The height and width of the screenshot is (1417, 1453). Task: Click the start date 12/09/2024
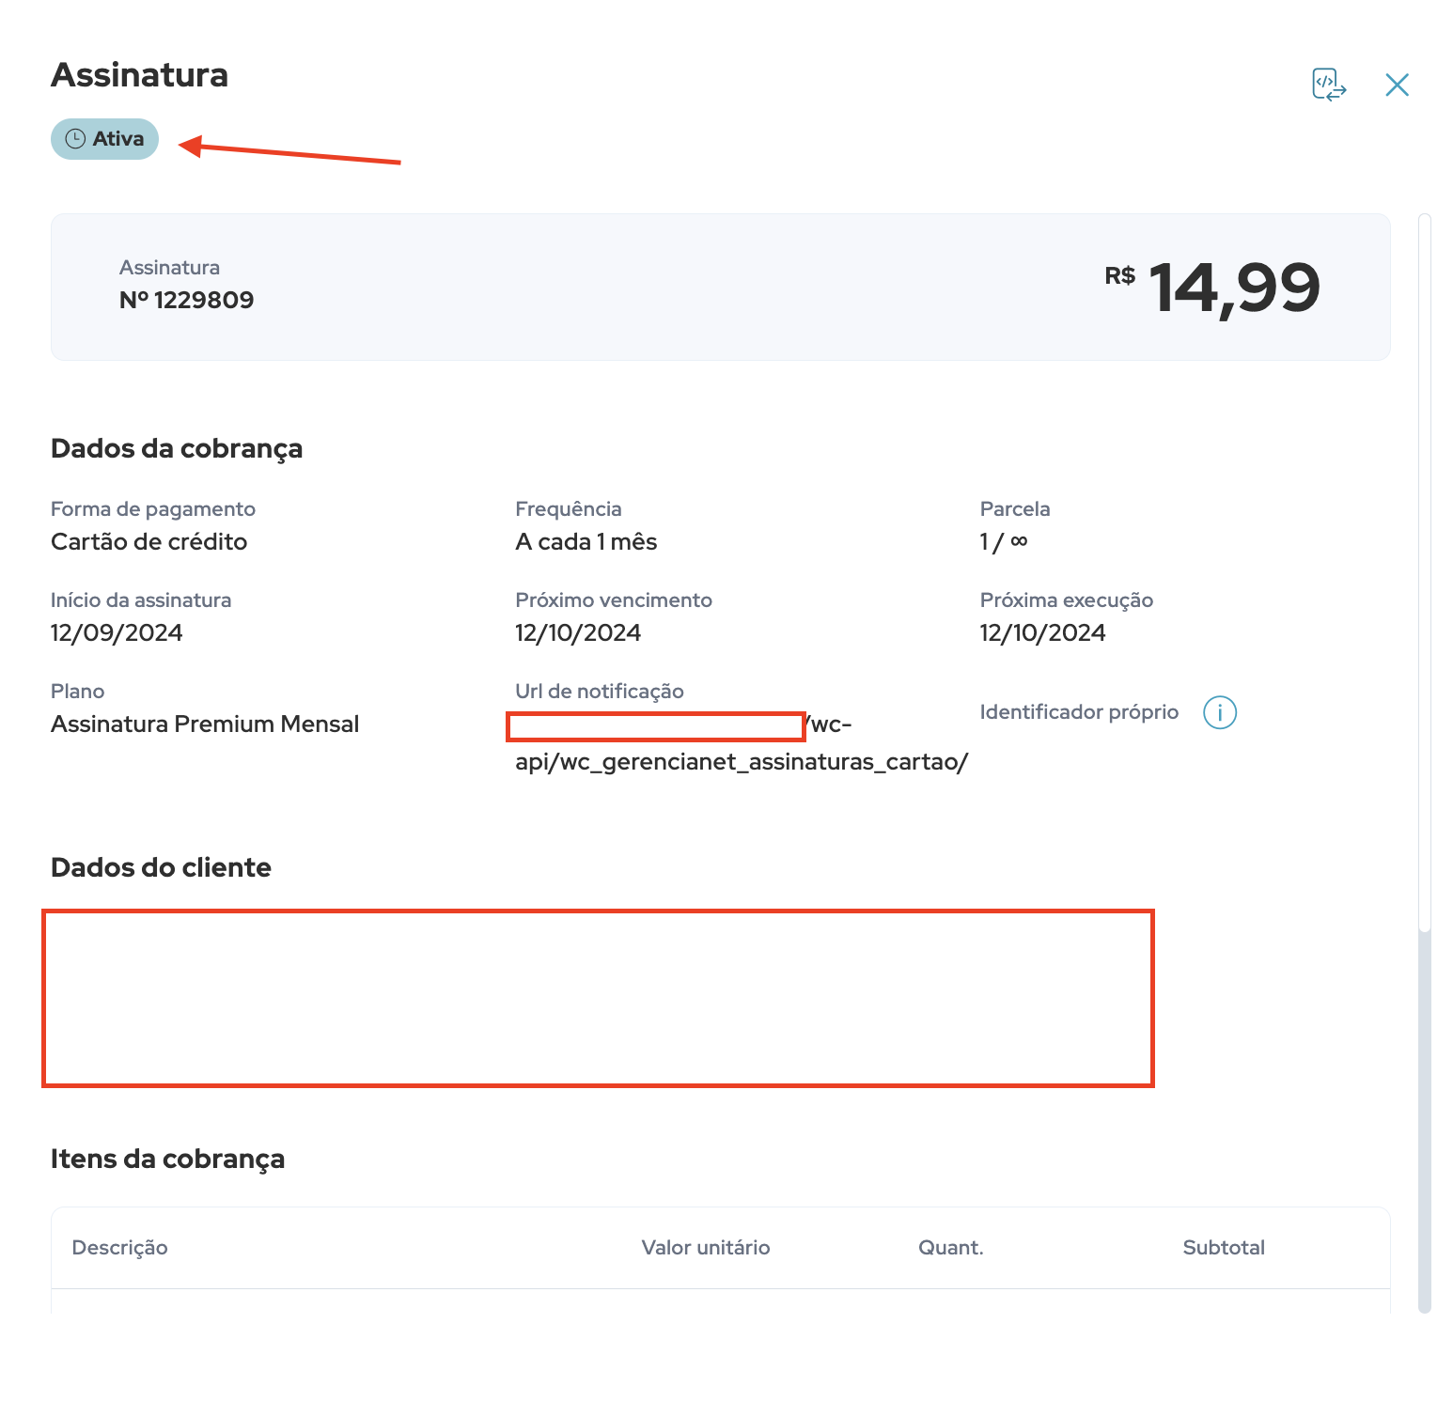[117, 633]
